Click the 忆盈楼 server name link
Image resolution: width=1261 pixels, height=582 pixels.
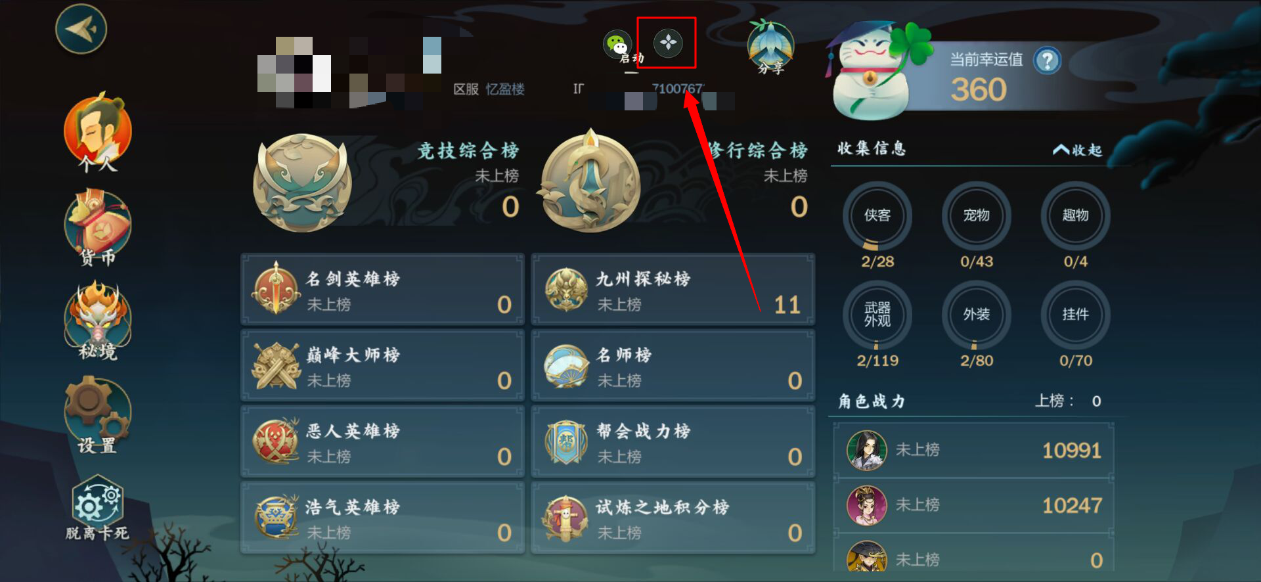pos(505,89)
